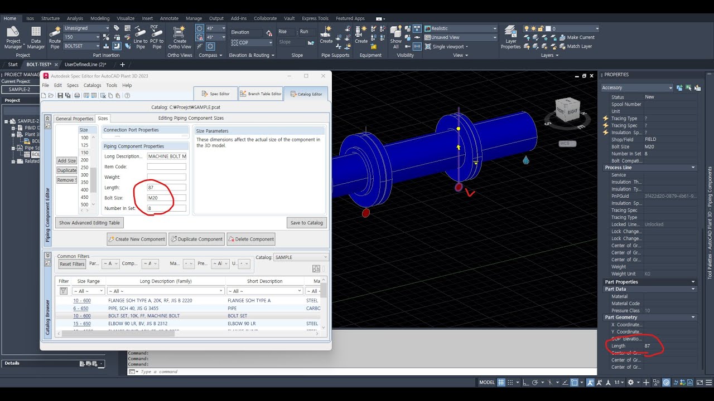Click Print icon in Spec Editor toolbar
This screenshot has height=401, width=714.
tap(77, 95)
